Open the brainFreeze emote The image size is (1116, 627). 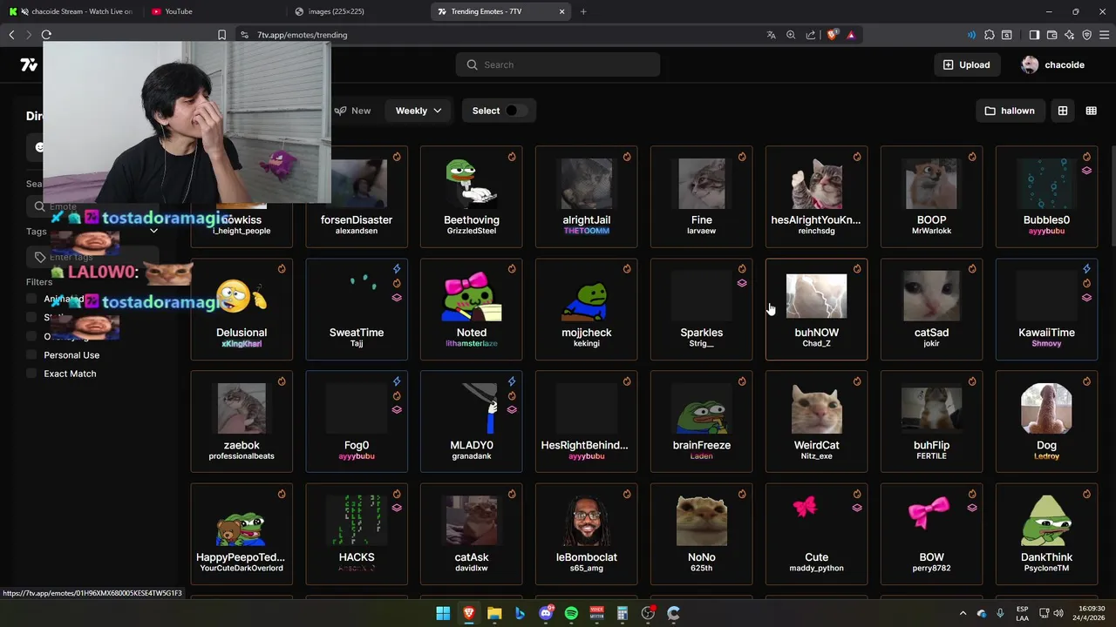click(x=702, y=421)
